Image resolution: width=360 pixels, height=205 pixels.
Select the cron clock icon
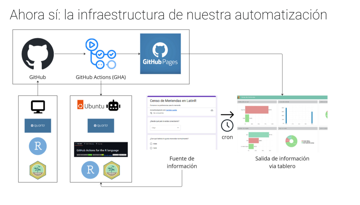pyautogui.click(x=227, y=126)
